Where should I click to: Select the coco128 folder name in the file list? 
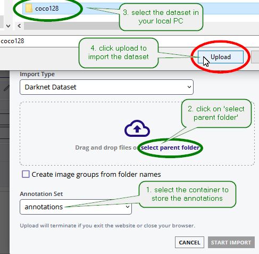pos(47,9)
